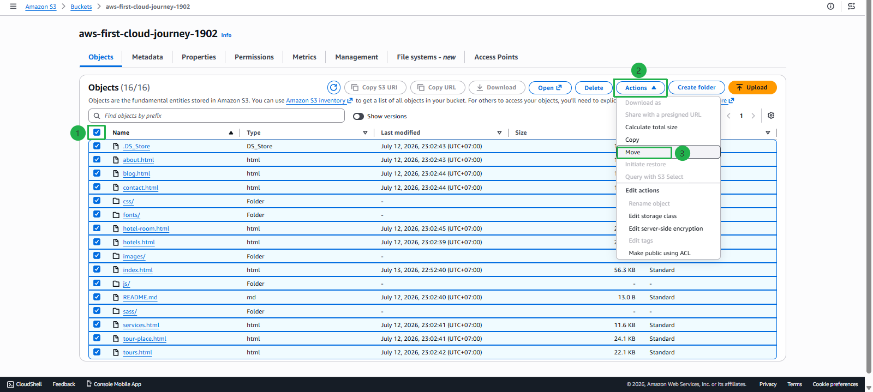Viewport: 873px width, 392px height.
Task: Click file icon beside index.html
Action: pos(116,270)
